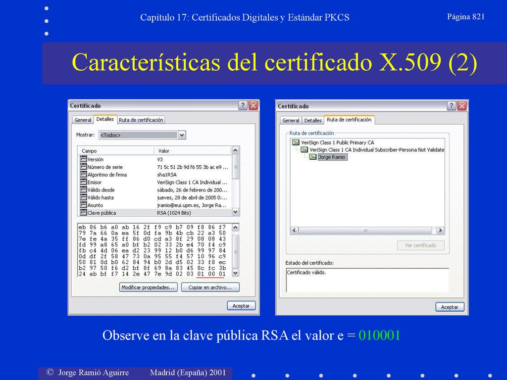Select VeriSign Class 1 Public Primary CA certificate icon

(296, 142)
